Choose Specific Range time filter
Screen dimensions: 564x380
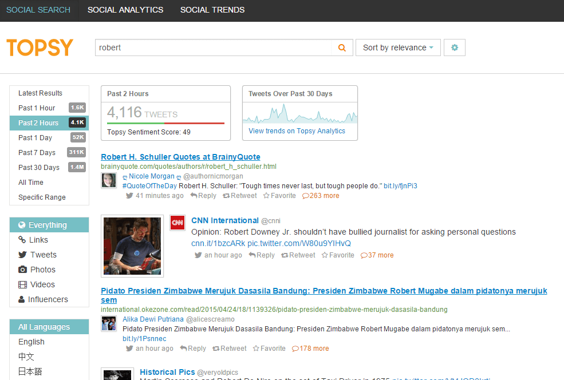[49, 197]
